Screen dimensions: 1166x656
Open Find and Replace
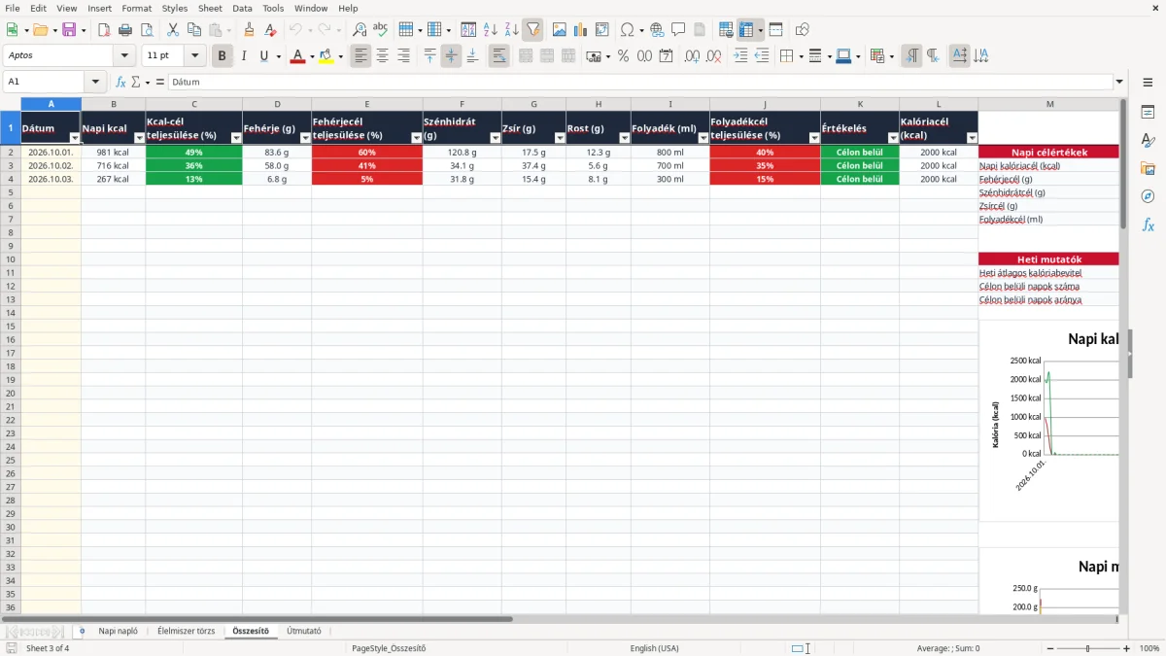[x=360, y=30]
